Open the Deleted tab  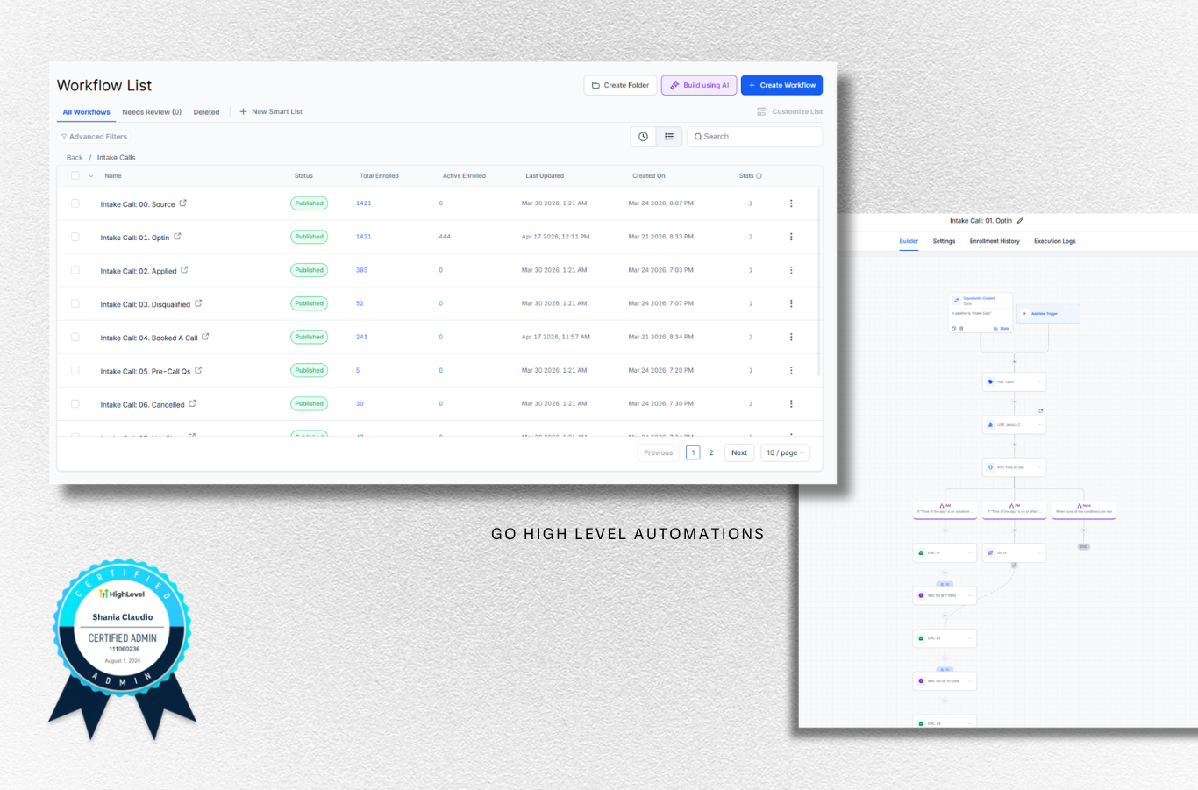tap(206, 112)
